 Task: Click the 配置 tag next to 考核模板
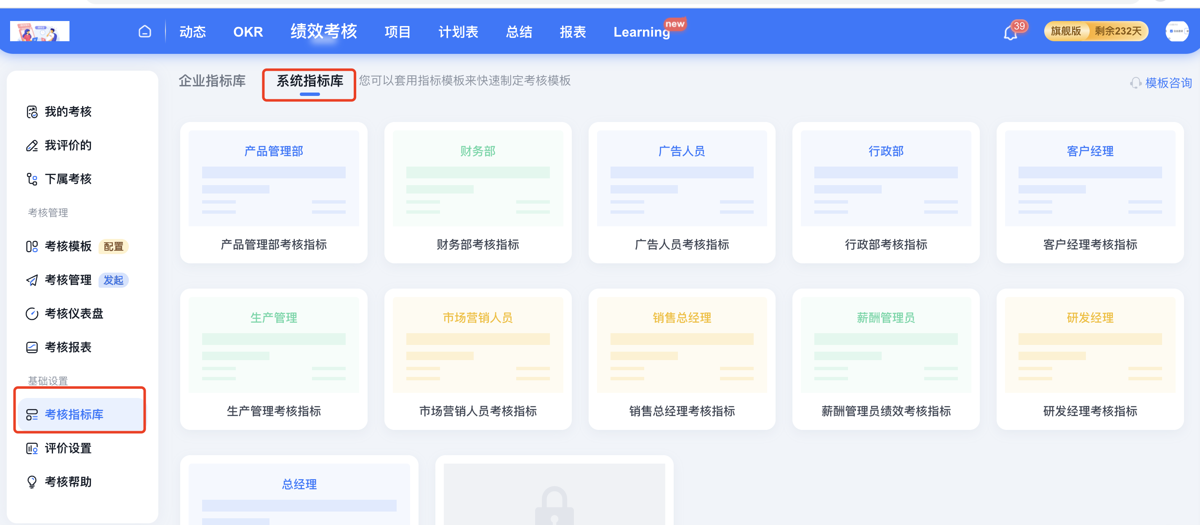coord(113,246)
